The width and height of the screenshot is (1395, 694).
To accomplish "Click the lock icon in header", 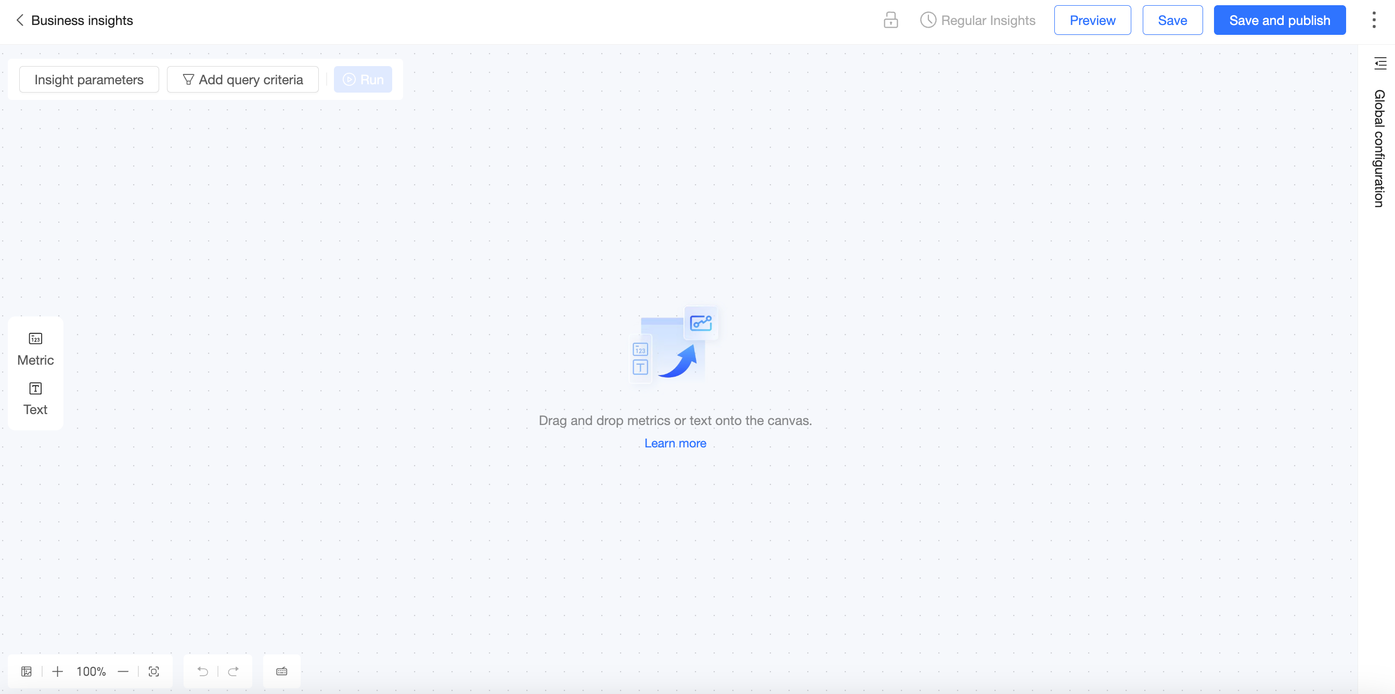I will [890, 20].
